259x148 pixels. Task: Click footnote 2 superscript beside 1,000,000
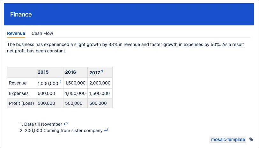point(60,82)
